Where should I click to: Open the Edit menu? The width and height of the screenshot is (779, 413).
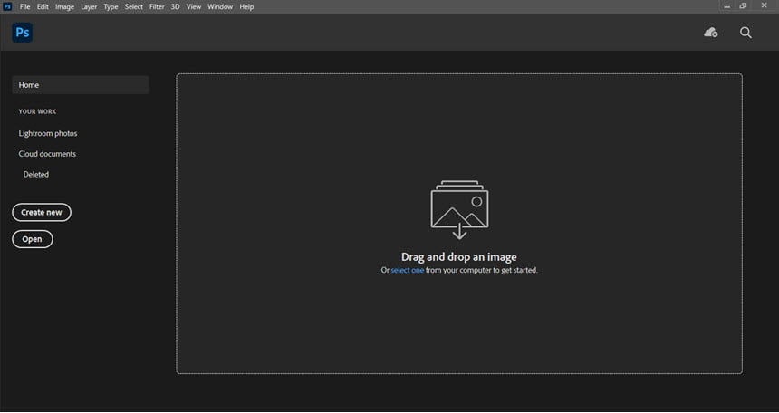pos(43,7)
